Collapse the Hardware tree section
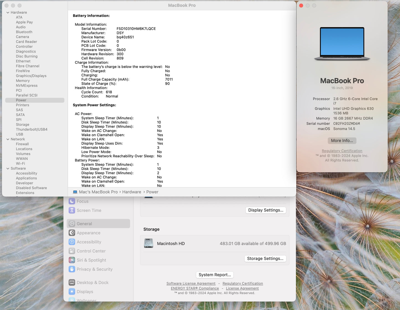Screen dimensions: 400x310 [x=8, y=12]
